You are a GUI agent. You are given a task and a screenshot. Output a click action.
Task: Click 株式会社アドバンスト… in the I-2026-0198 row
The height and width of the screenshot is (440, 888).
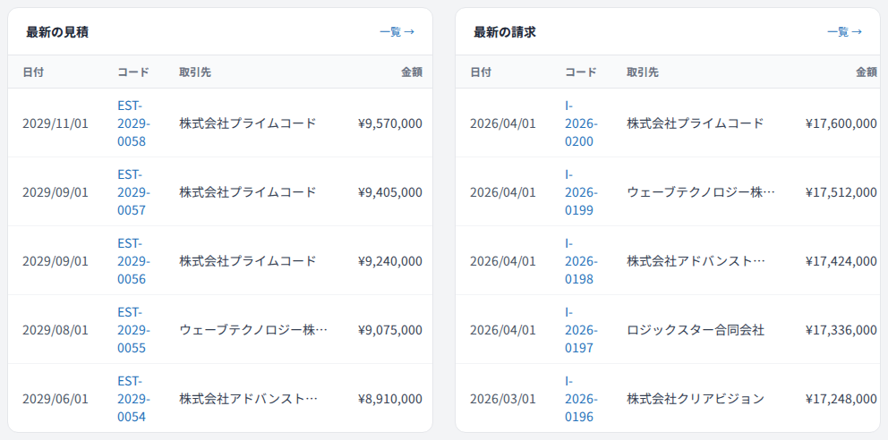(x=696, y=261)
